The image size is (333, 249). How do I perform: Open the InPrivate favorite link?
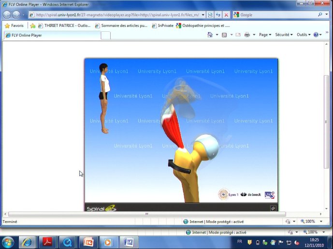(x=162, y=26)
